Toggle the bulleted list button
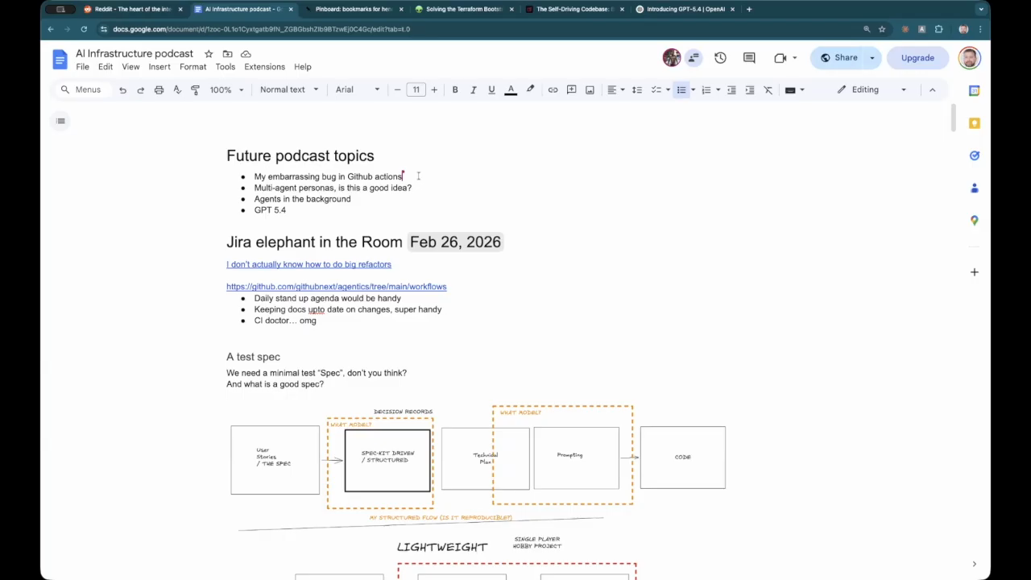 click(x=681, y=89)
